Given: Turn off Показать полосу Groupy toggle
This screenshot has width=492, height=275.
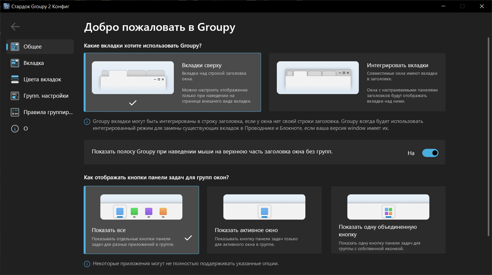Looking at the screenshot, I should pos(430,153).
